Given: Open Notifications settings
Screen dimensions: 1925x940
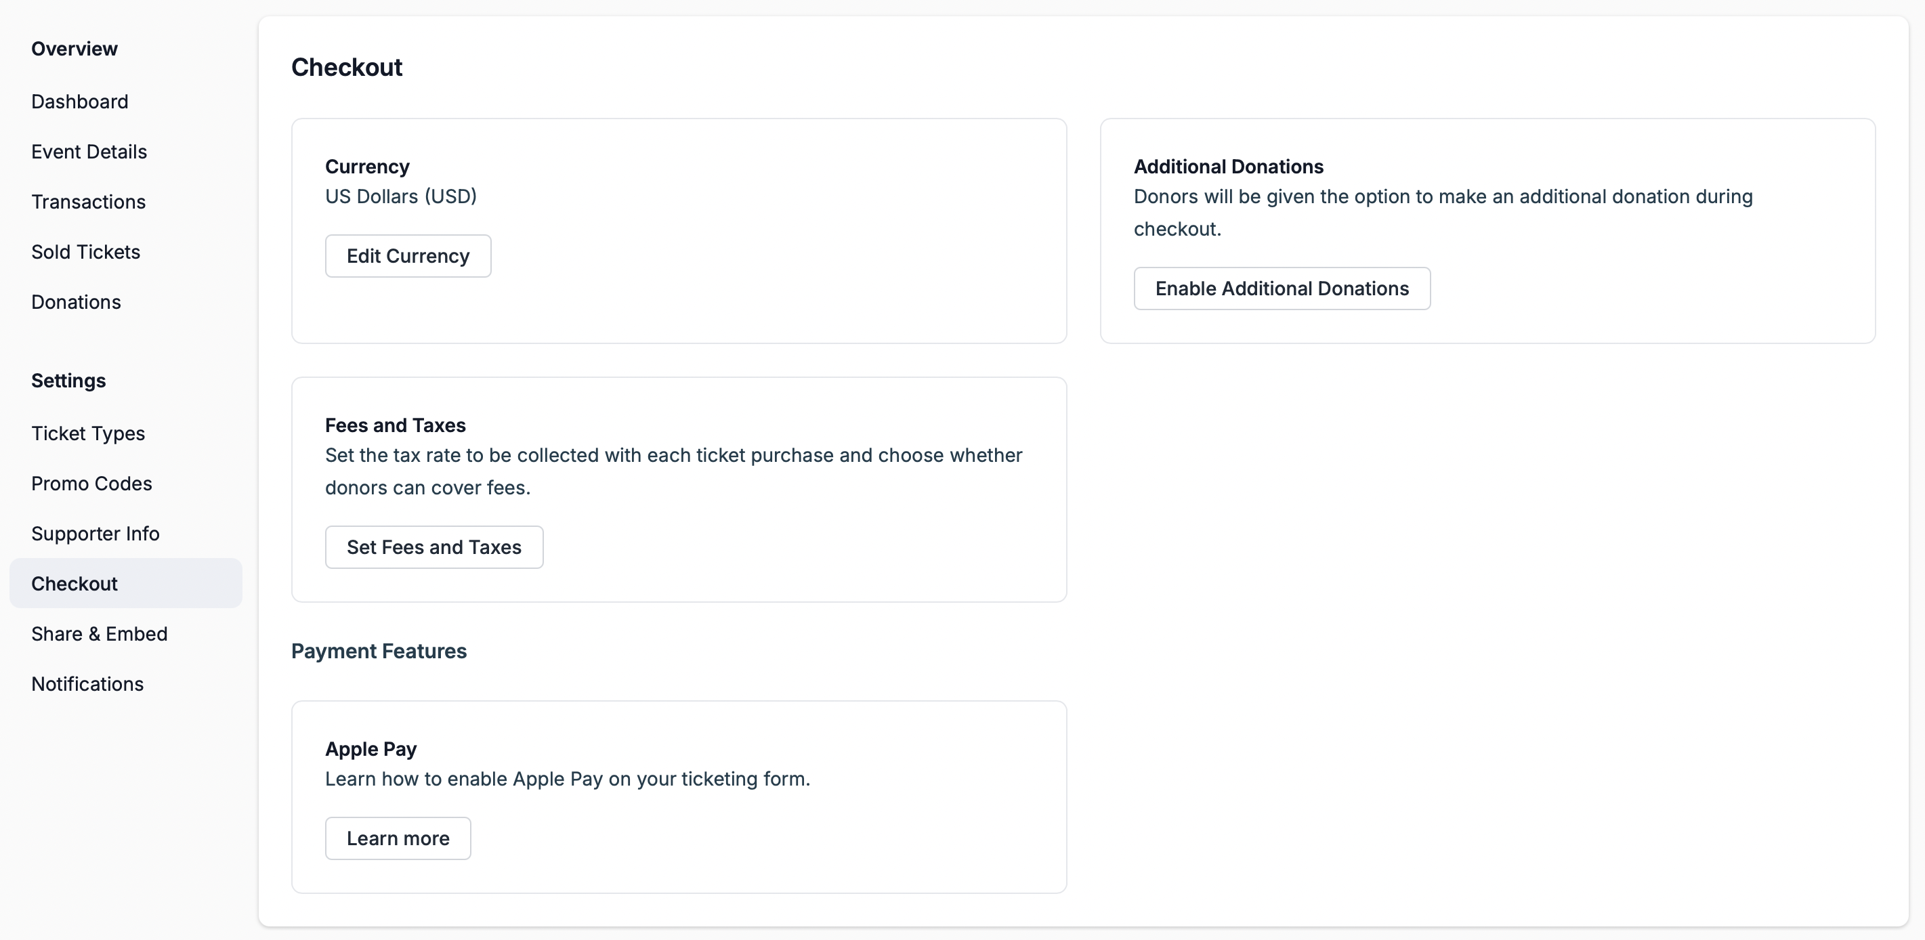Looking at the screenshot, I should click(x=87, y=683).
